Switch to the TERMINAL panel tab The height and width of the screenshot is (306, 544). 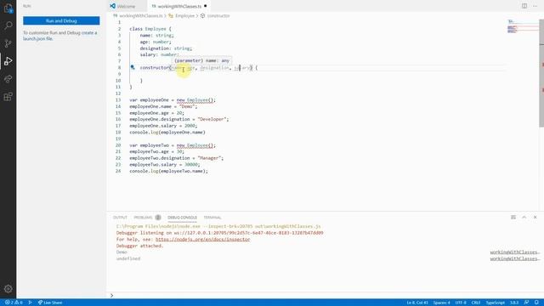point(212,218)
